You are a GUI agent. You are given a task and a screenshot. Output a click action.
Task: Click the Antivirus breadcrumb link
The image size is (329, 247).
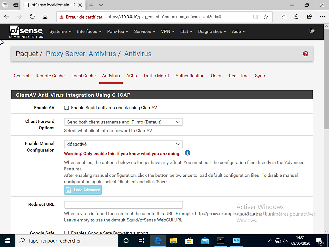[x=138, y=54]
